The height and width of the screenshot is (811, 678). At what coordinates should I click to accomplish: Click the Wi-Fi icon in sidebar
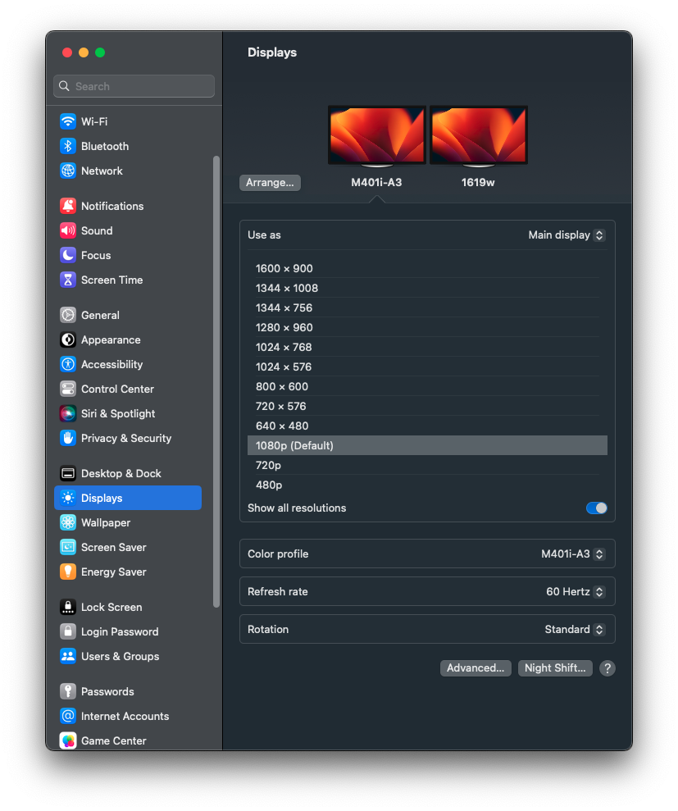(68, 121)
